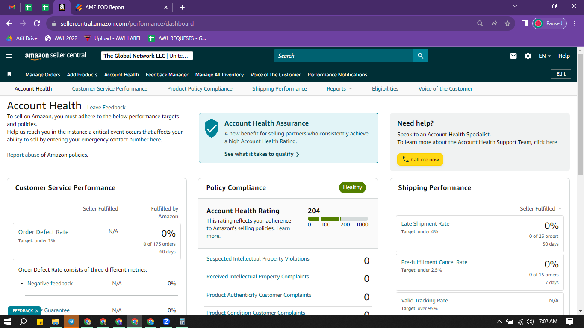Switch to the Amazon pinned tab
The image size is (584, 328).
point(62,7)
